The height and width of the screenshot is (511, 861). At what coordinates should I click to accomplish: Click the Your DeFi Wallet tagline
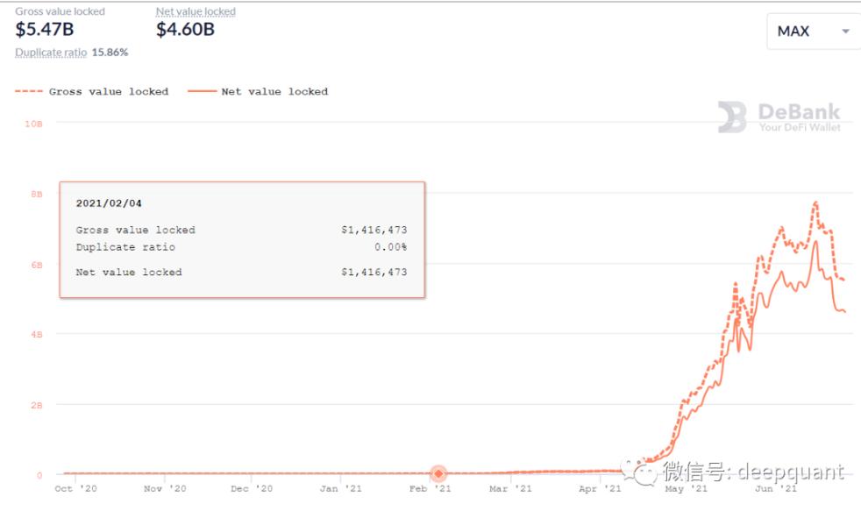799,128
